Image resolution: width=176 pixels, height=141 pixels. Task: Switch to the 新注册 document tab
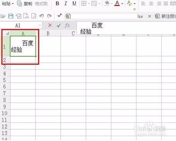[x=165, y=16]
